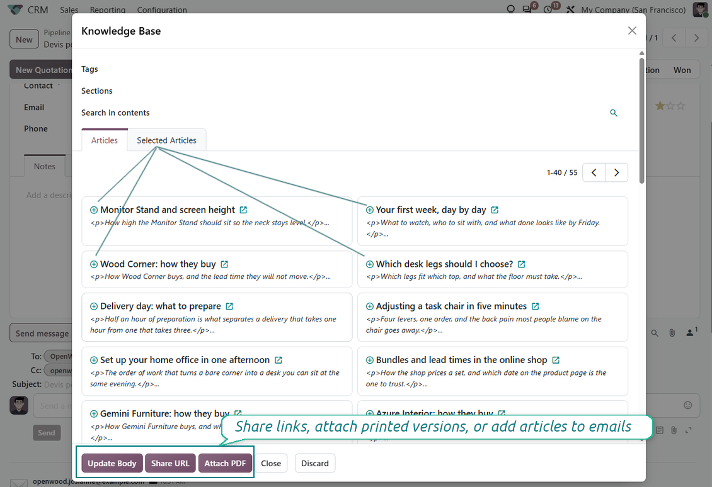Open Which desk legs article external link
The height and width of the screenshot is (487, 712).
pyautogui.click(x=521, y=264)
